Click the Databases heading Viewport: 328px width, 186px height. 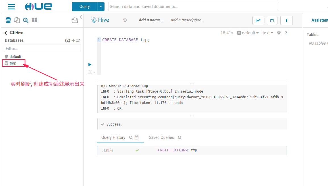coord(14,40)
